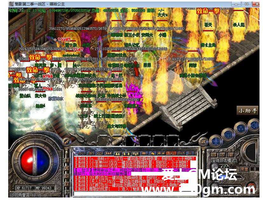Screen dimensions: 263x201
Task: Click the phone-shaped icon on chat toolbar
Action: click(99, 153)
